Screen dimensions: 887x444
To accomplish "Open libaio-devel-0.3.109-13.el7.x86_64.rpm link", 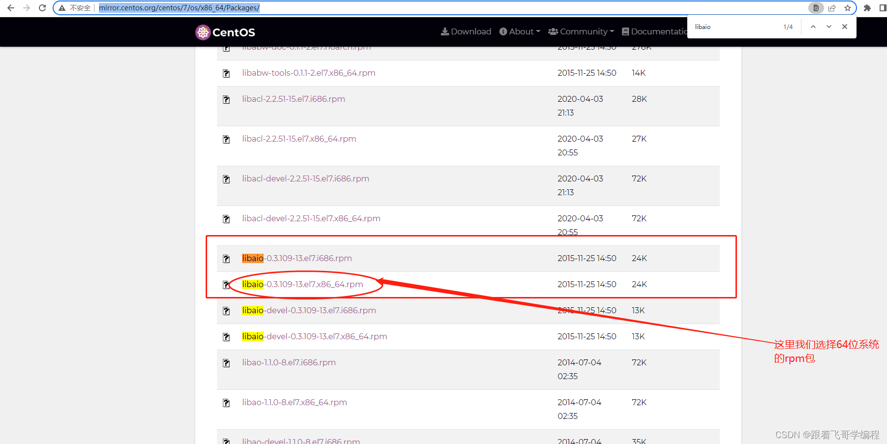I will pos(314,336).
